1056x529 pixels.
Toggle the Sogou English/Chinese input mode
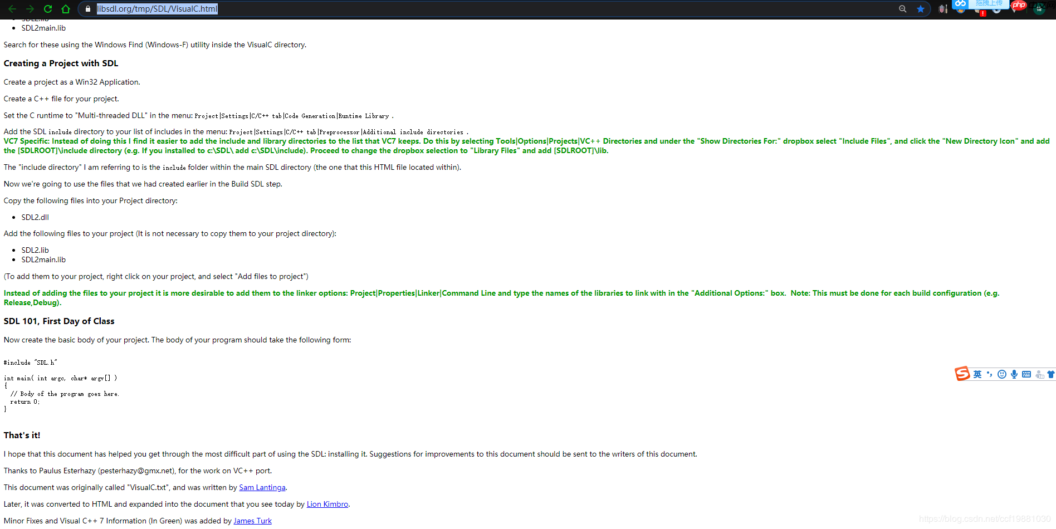point(977,374)
